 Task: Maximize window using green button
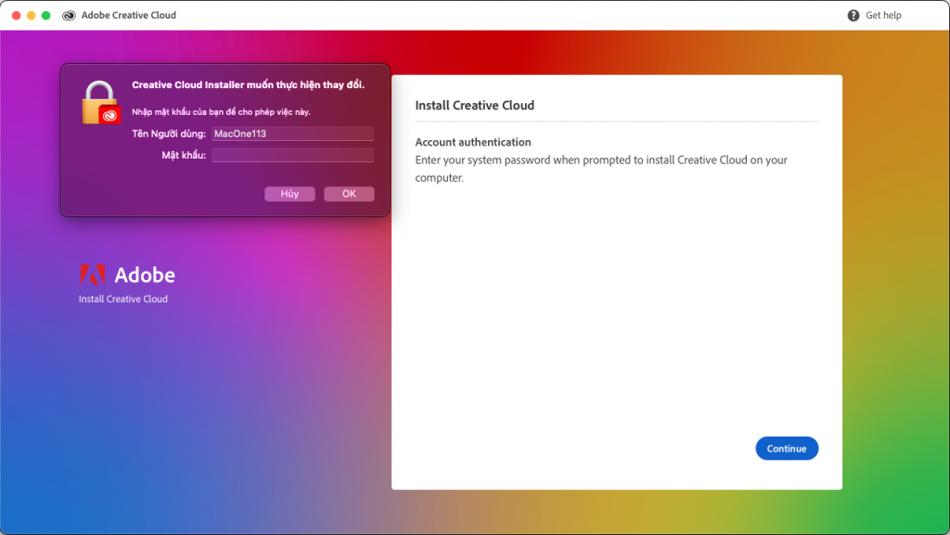[45, 15]
